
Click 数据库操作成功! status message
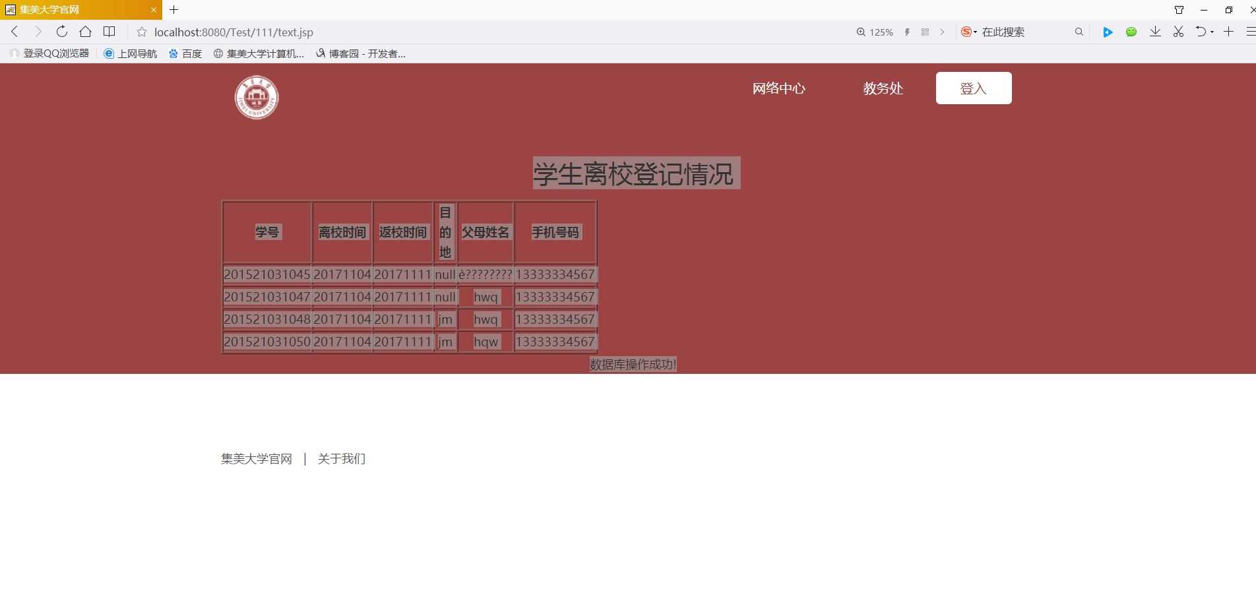633,364
